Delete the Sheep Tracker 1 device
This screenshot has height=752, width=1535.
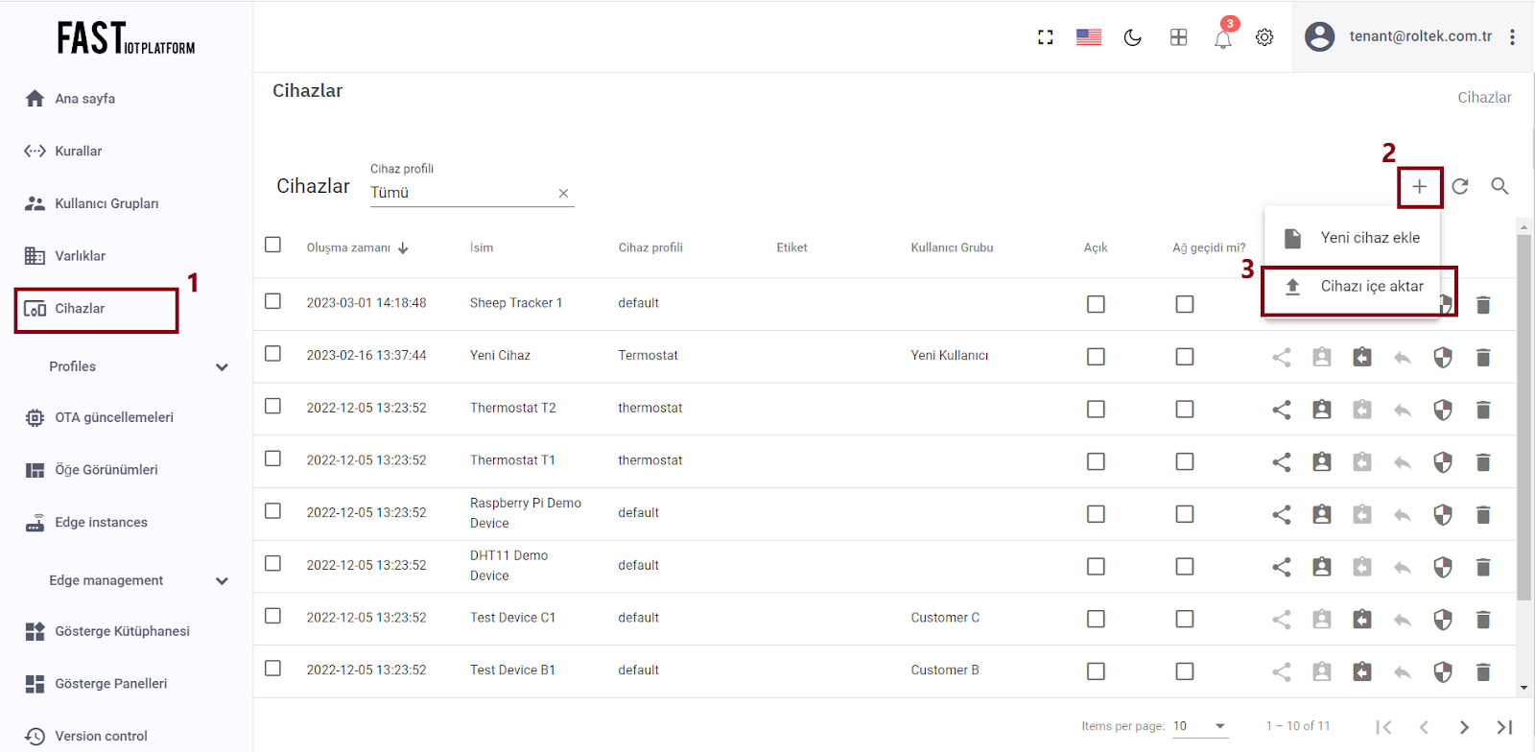click(1483, 305)
